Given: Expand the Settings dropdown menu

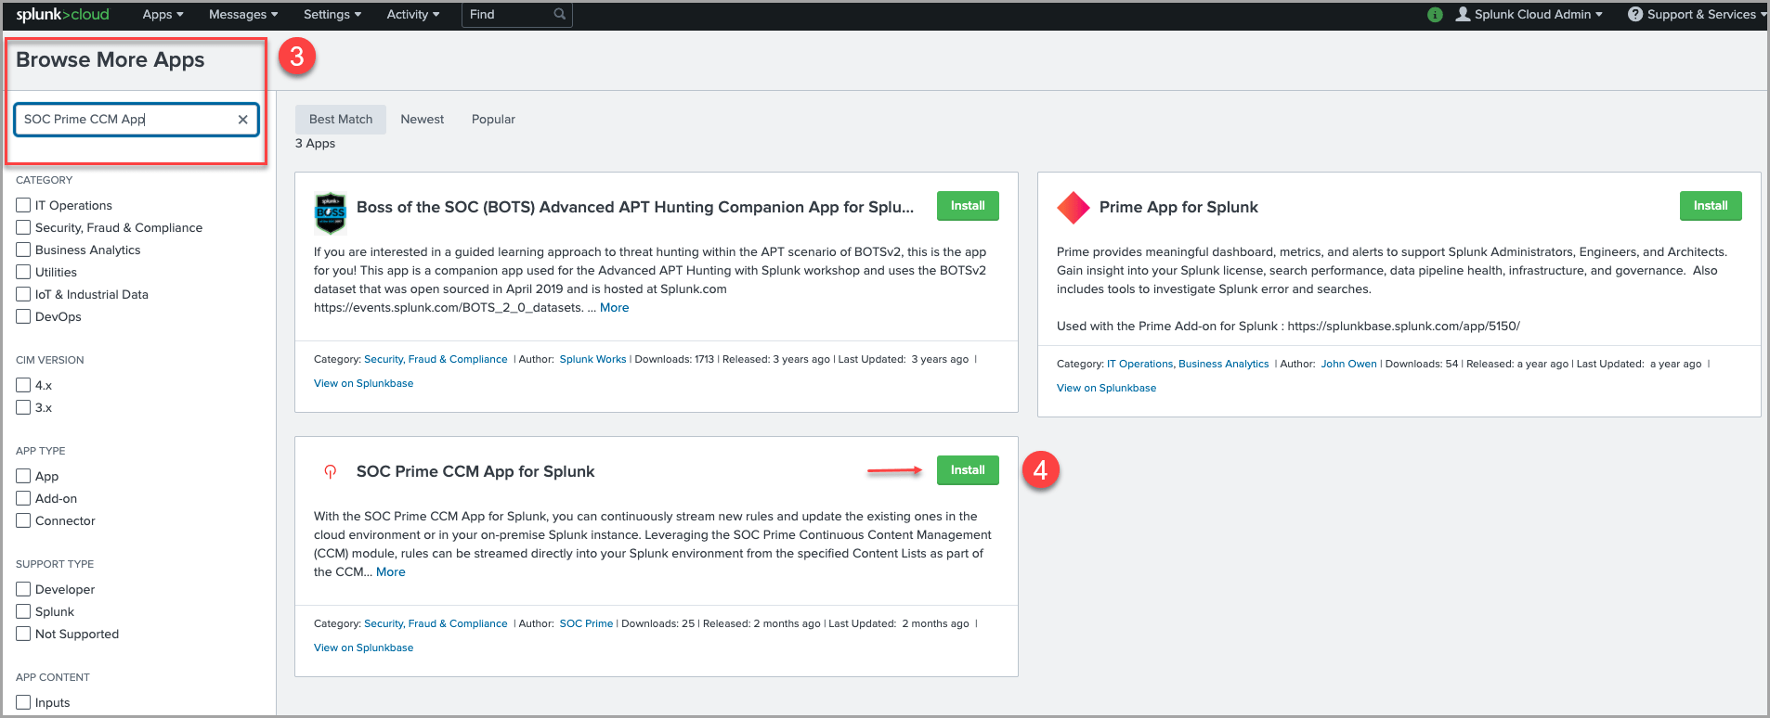Looking at the screenshot, I should [332, 15].
